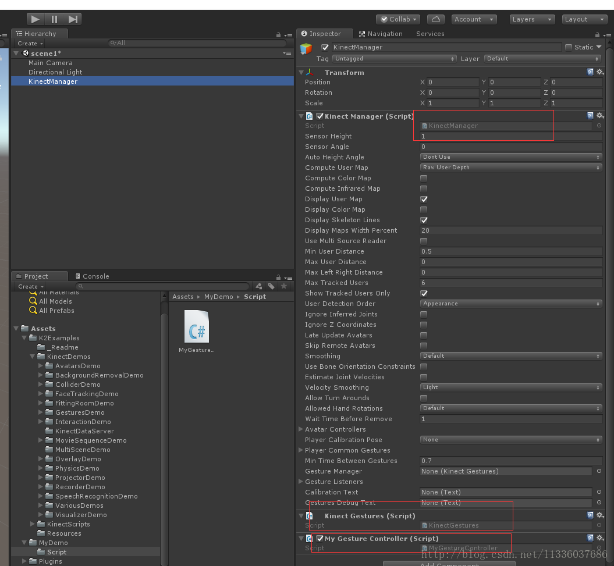Select the Hierarchy tab

39,34
